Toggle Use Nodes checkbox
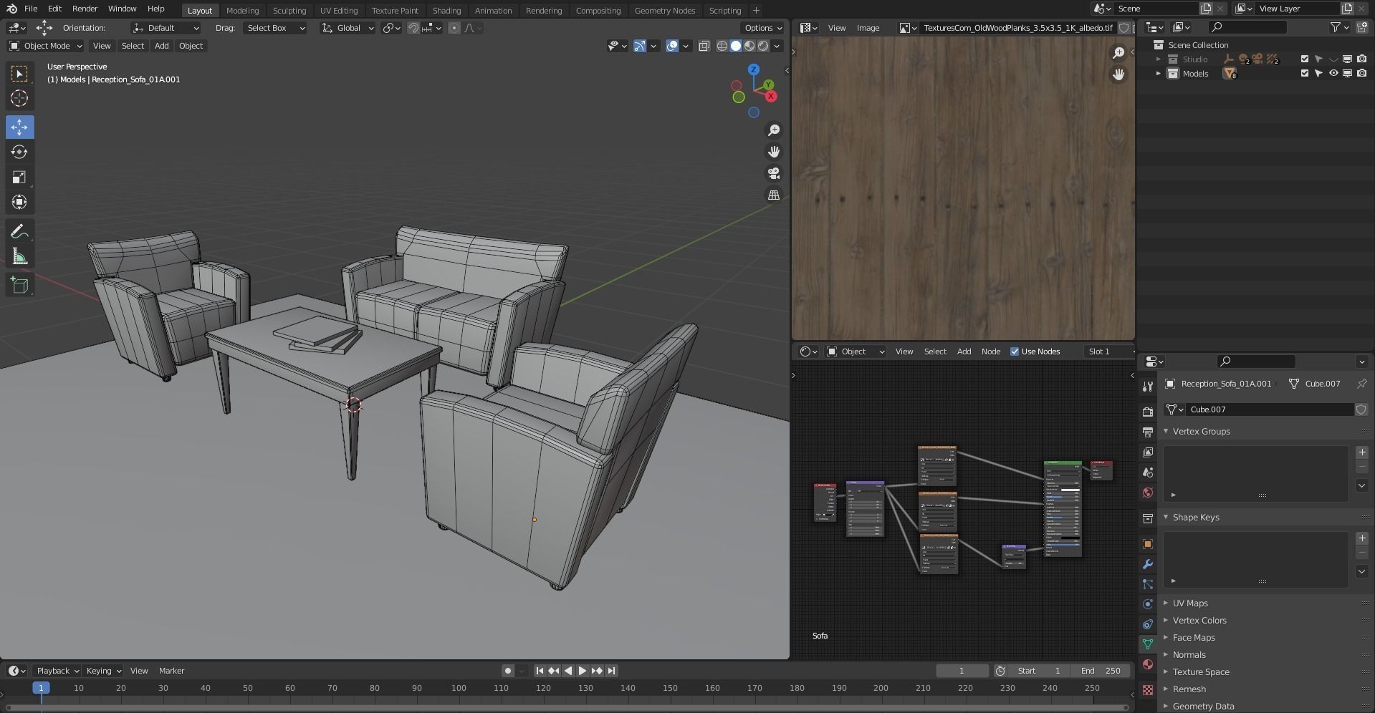This screenshot has width=1375, height=713. click(1014, 351)
